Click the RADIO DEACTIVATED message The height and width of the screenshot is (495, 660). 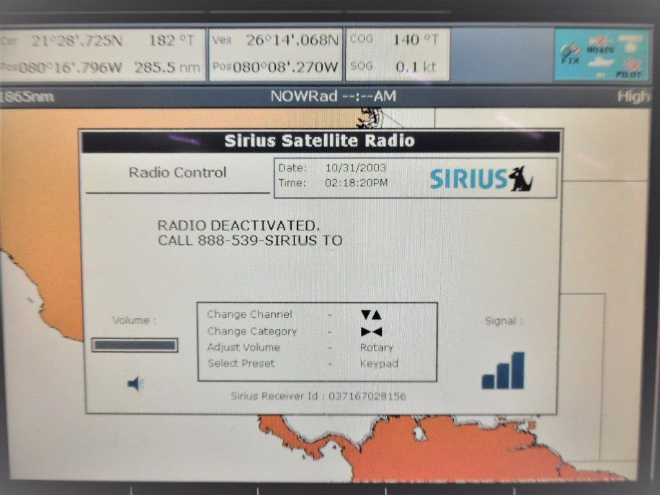tap(238, 226)
